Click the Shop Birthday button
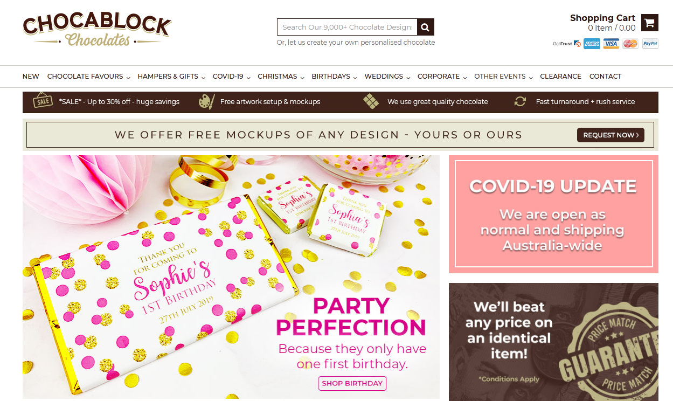This screenshot has height=401, width=673. [352, 383]
